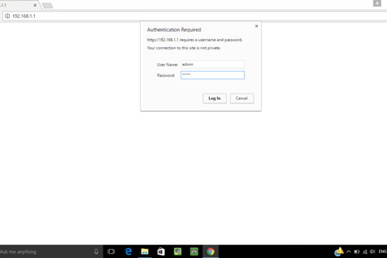The width and height of the screenshot is (387, 258).
Task: Focus the User Name input field
Action: point(212,64)
